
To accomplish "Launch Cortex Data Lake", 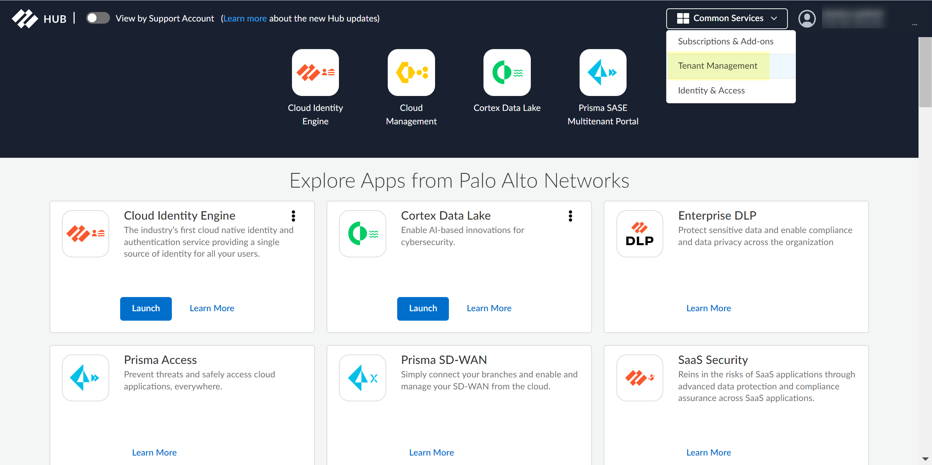I will pos(423,308).
